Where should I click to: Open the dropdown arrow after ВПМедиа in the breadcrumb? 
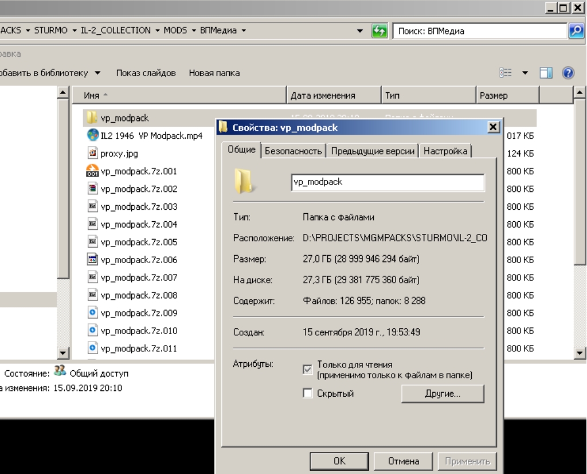click(x=244, y=31)
